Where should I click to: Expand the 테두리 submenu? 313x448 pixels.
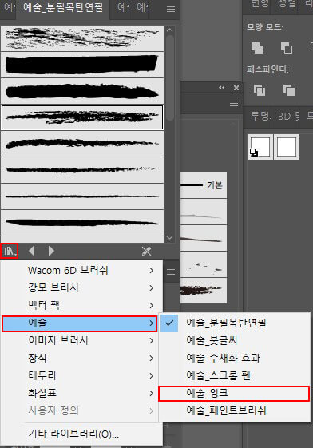coord(81,375)
